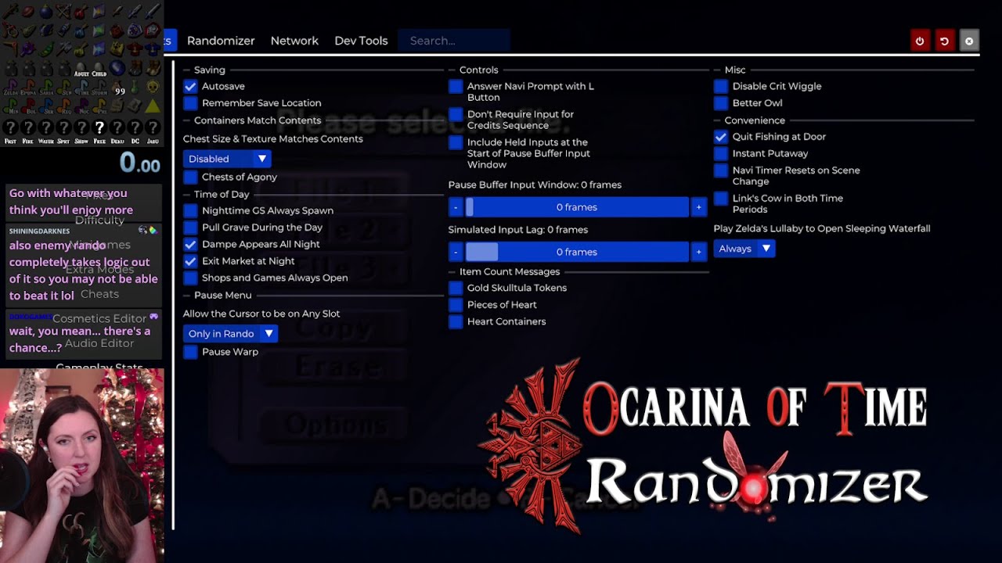The height and width of the screenshot is (563, 1002).
Task: Click the Water dungeon reward question mark
Action: click(46, 127)
